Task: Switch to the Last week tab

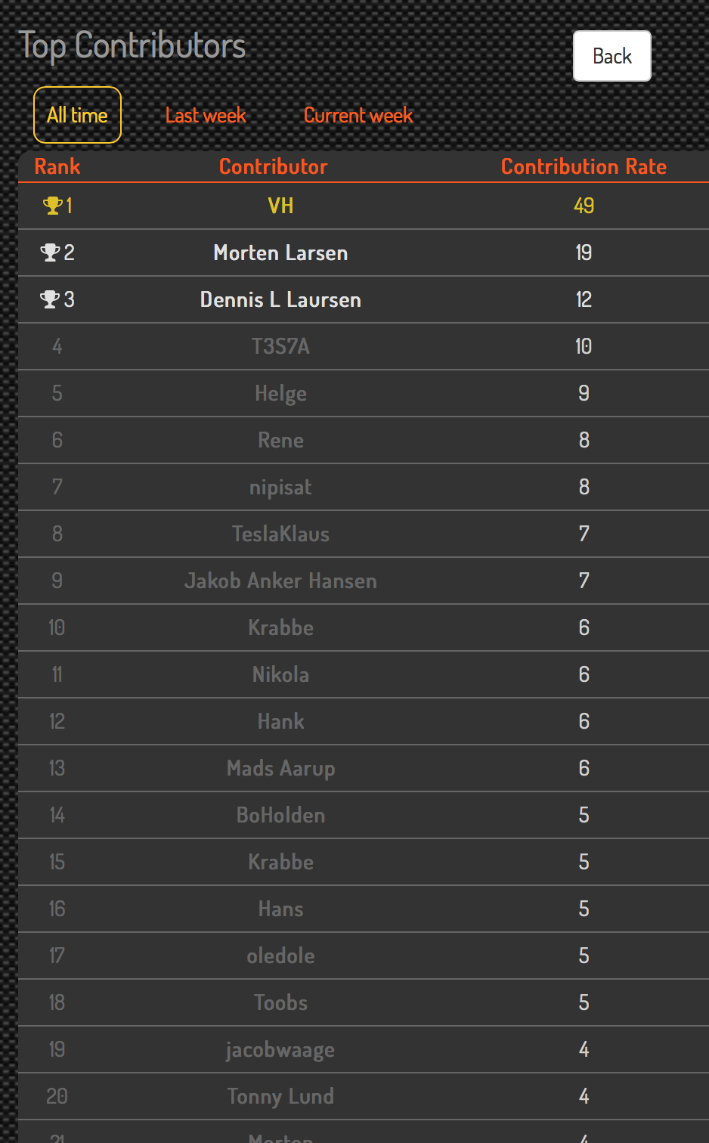Action: [206, 116]
